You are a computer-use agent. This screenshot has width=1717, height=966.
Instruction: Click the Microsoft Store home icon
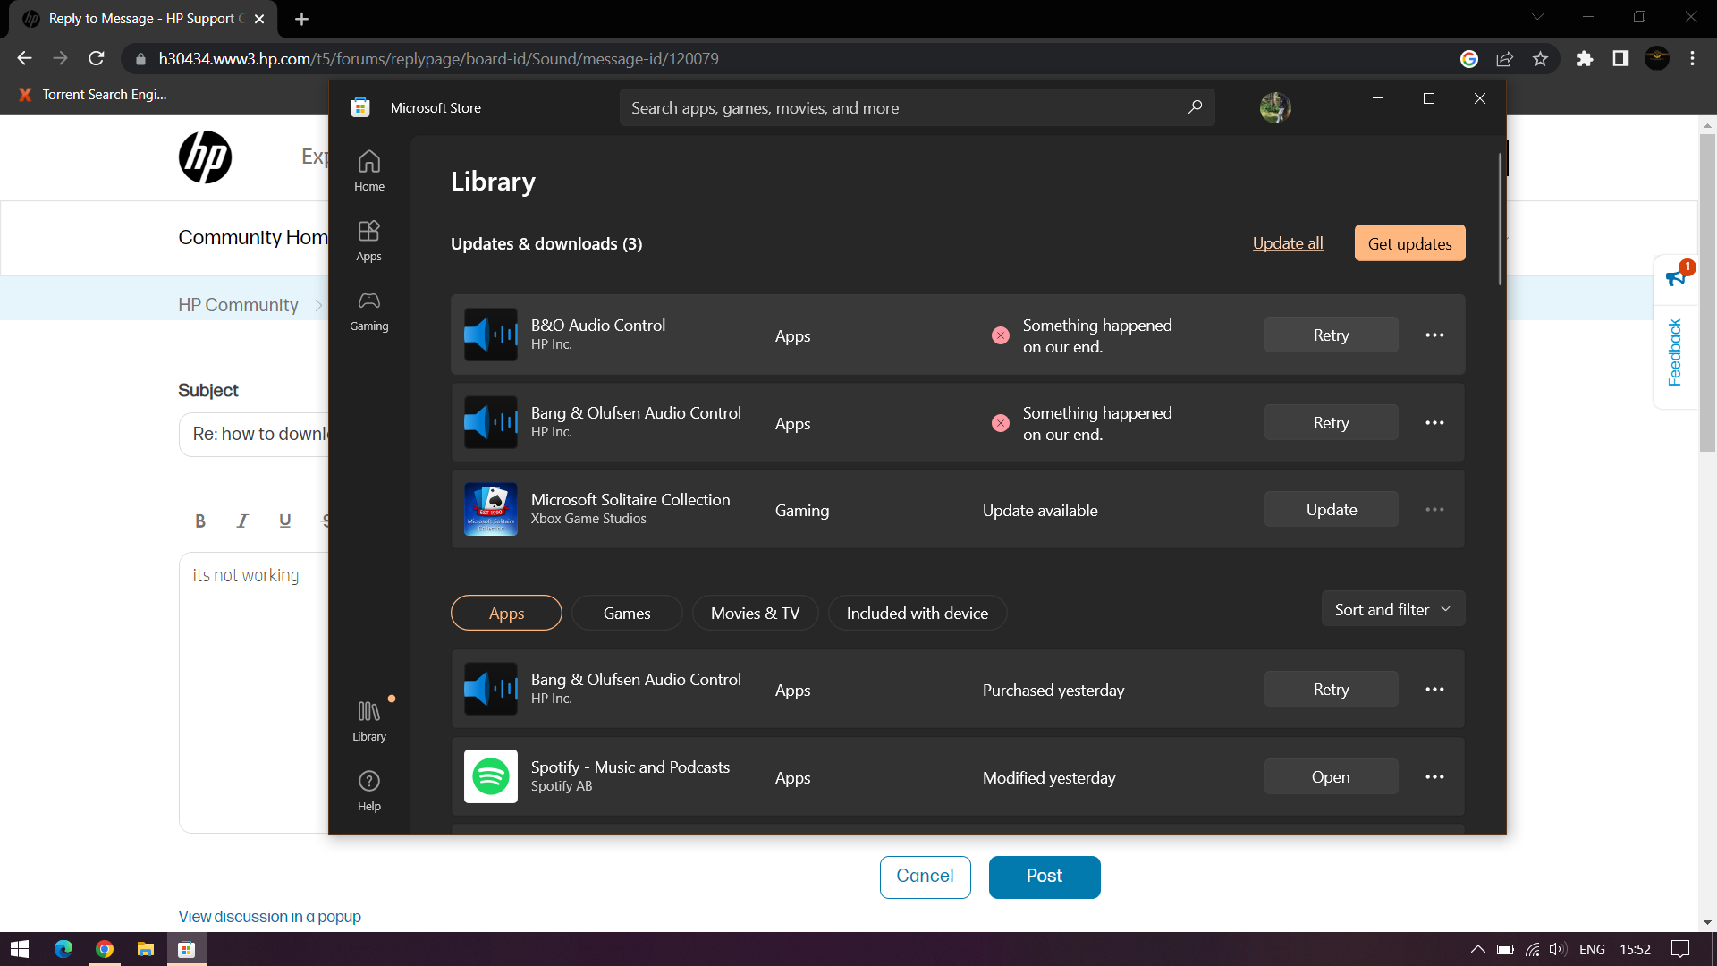pos(369,170)
